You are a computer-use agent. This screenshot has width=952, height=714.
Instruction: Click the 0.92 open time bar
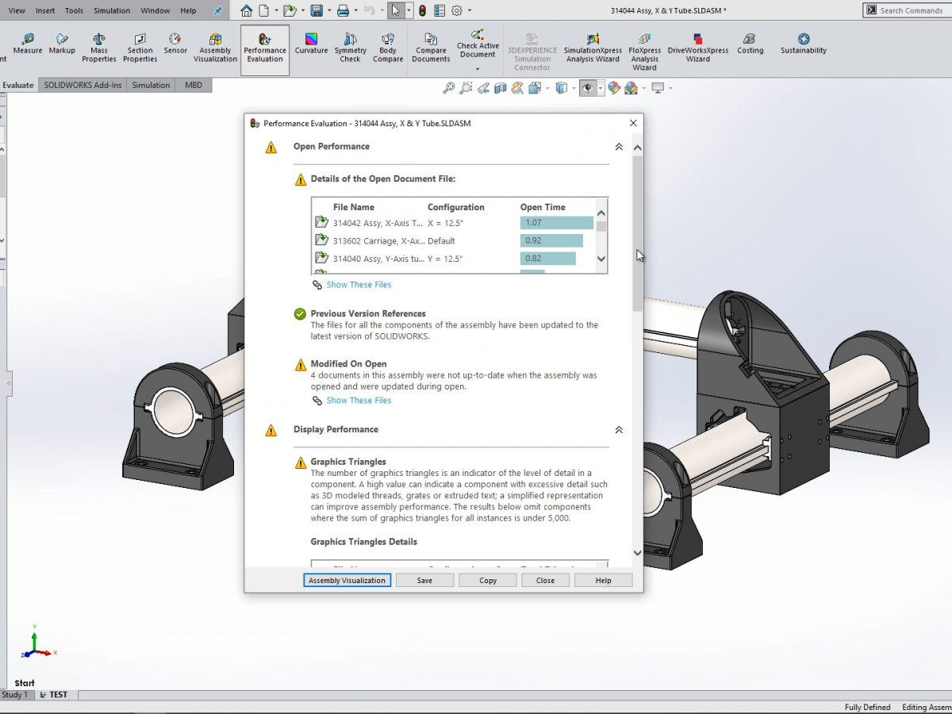coord(551,240)
